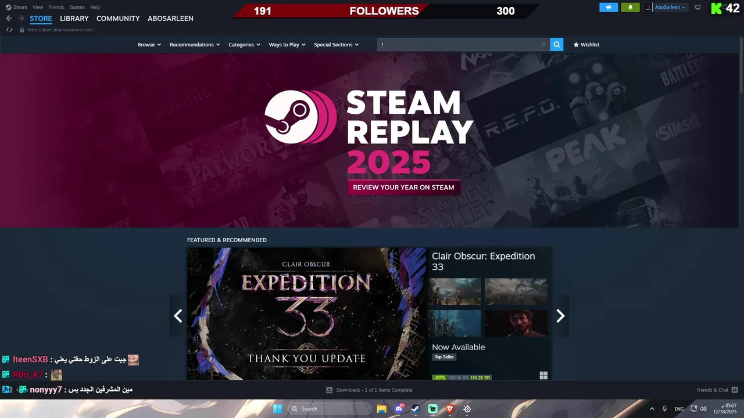Screen dimensions: 744x418
Task: Click the Wishlist star link
Action: click(x=586, y=45)
